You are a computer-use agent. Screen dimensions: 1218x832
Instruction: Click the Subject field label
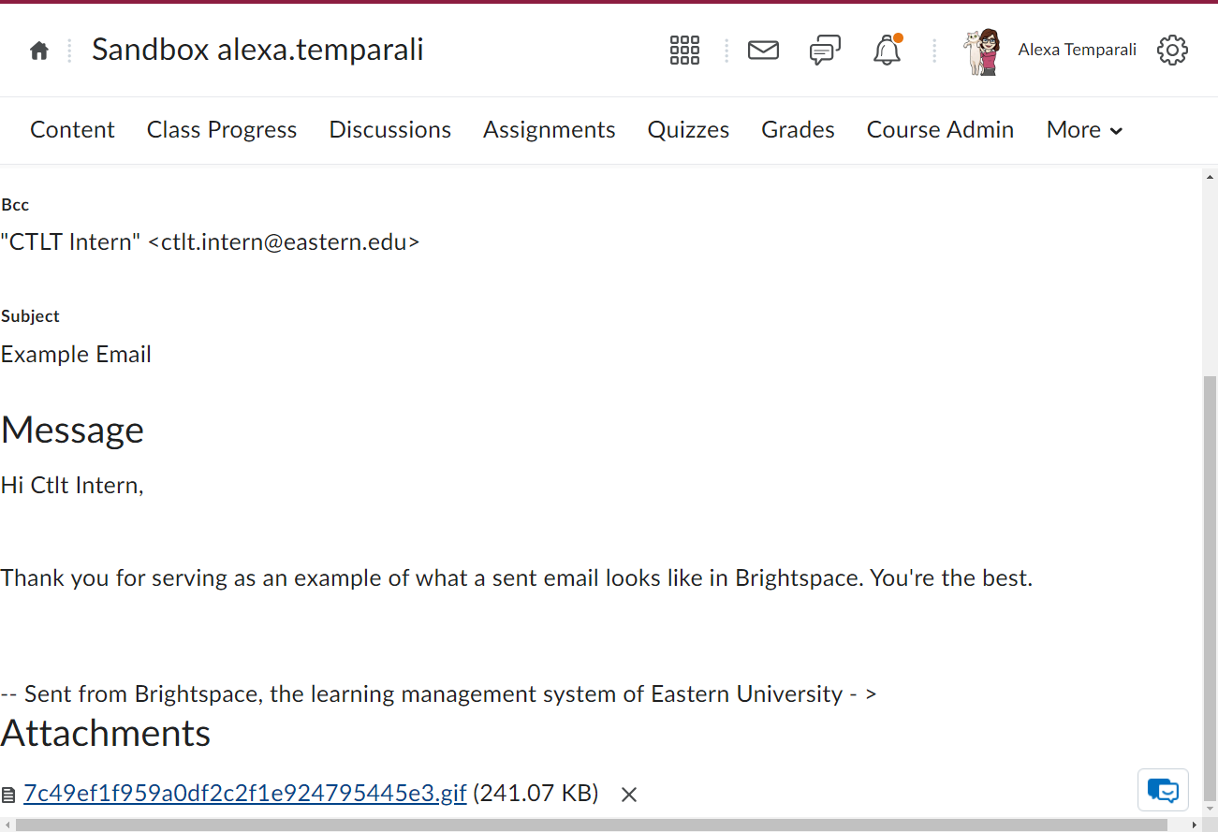coord(30,316)
